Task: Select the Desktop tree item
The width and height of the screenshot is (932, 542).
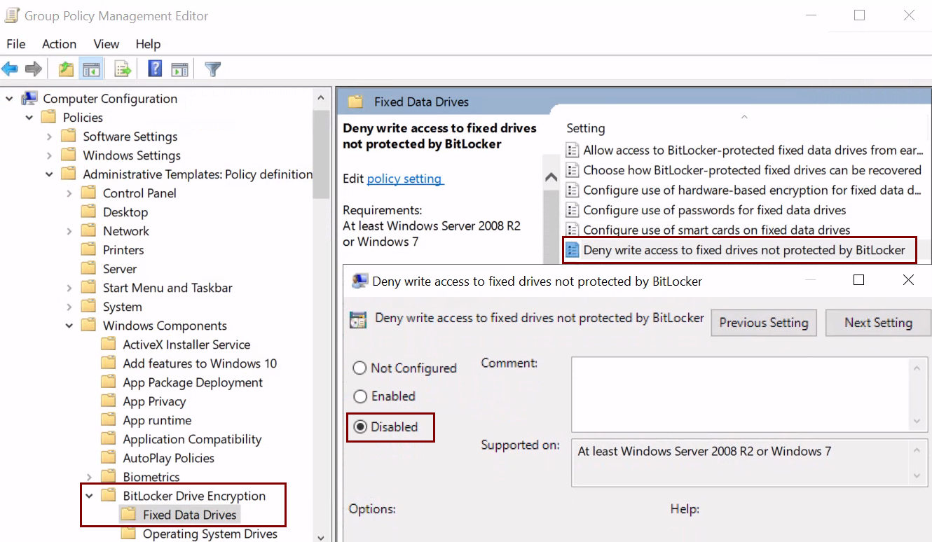Action: [x=125, y=211]
